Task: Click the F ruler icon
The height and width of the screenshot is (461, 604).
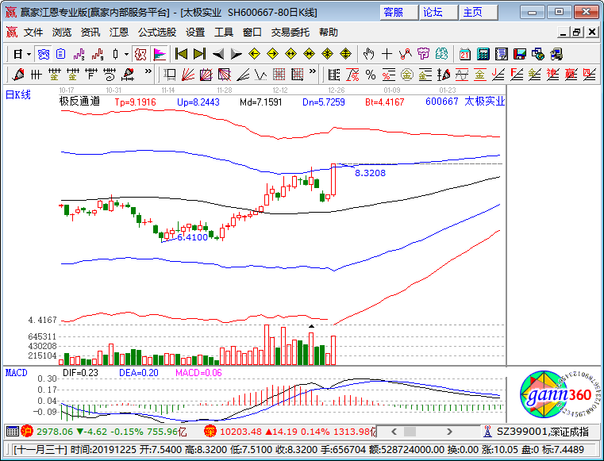Action: 90,75
